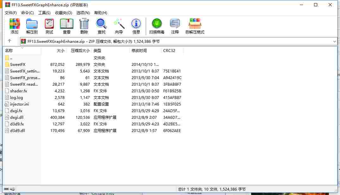Open the Tools (工具) menu

(x=44, y=13)
